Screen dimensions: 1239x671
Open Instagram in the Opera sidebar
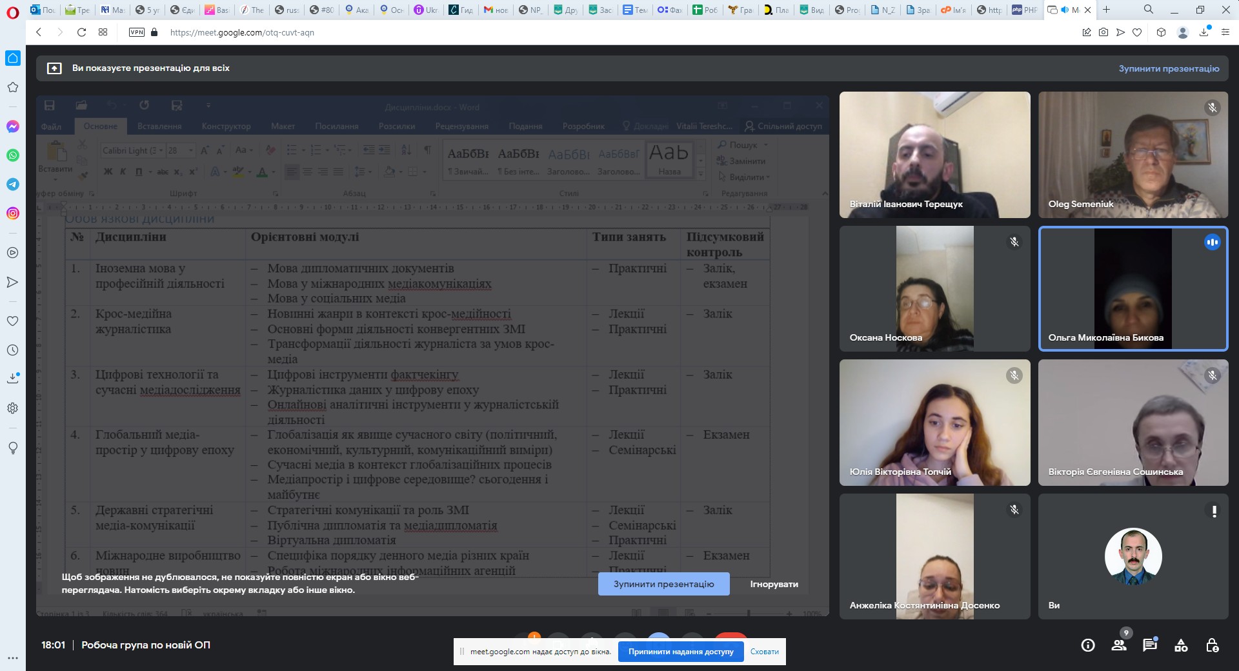click(13, 214)
